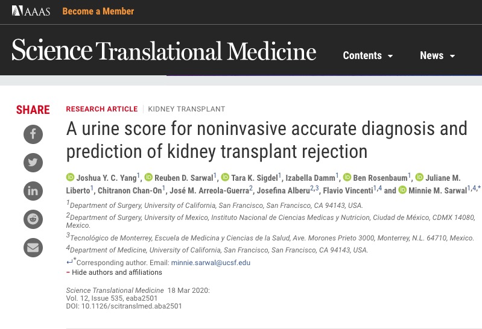482x329 pixels.
Task: Share article on Facebook
Action: [x=33, y=134]
